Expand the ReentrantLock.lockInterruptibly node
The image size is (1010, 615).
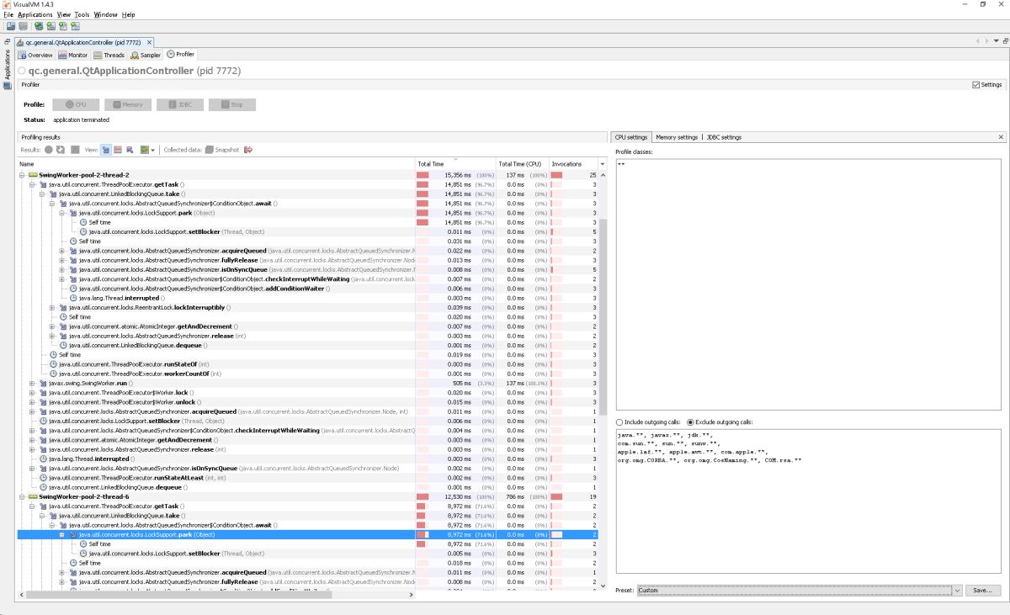click(x=52, y=307)
